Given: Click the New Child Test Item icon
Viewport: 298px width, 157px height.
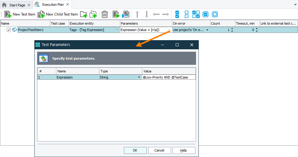Looking at the screenshot, I should click(x=41, y=14).
